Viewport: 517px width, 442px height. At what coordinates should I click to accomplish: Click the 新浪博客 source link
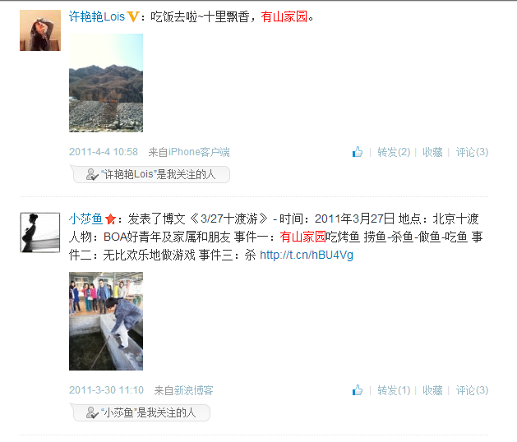click(x=193, y=390)
